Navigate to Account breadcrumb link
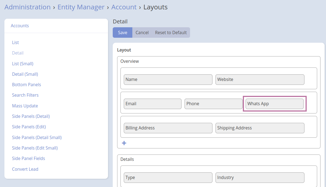Screen dimensions: 326x187 (x=124, y=7)
